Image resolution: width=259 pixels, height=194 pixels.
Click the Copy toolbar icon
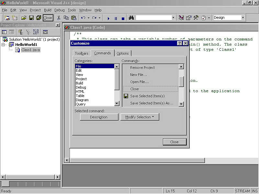tap(66, 18)
